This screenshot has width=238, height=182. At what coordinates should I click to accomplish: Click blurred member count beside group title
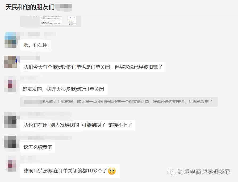(x=64, y=7)
